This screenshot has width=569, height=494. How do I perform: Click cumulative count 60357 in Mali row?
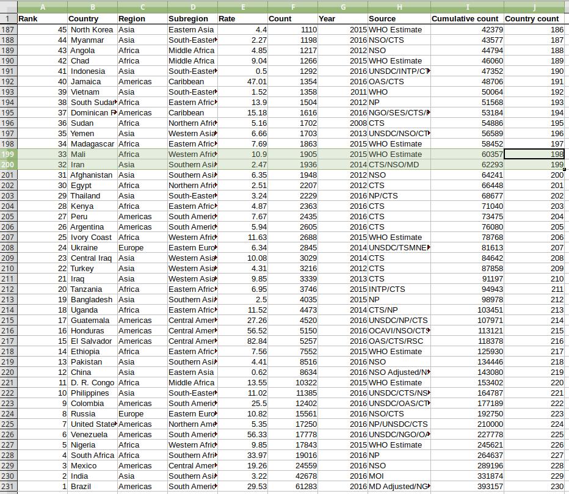coord(468,154)
